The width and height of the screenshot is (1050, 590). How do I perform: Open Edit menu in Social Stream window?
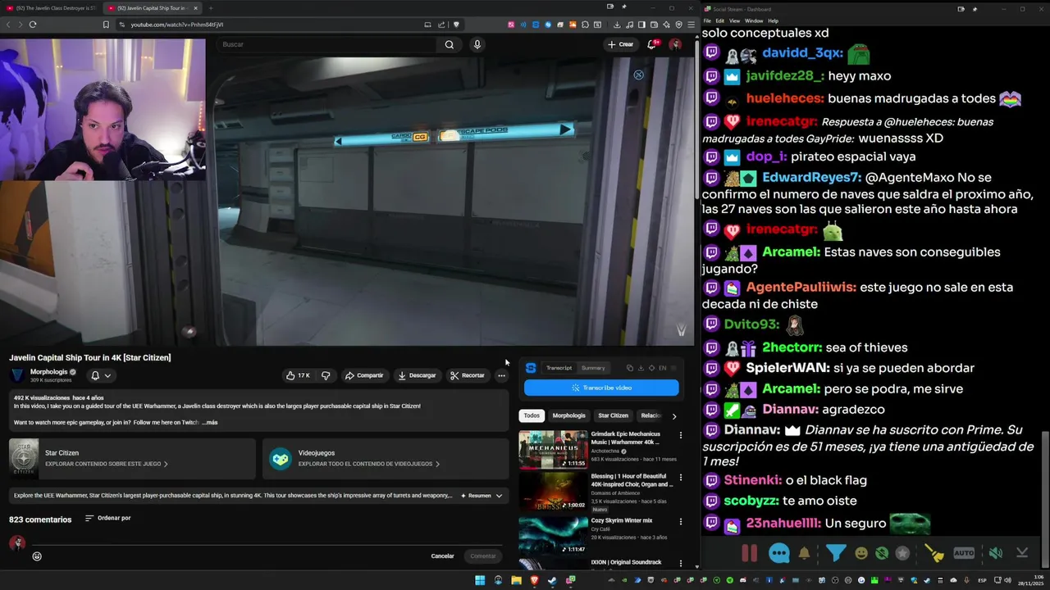point(719,20)
